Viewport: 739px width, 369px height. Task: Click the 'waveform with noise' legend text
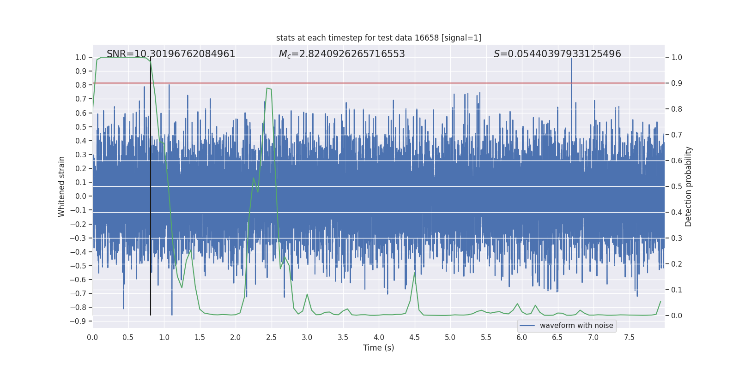point(576,326)
